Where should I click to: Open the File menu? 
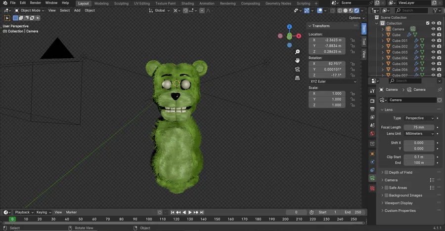[x=13, y=3]
